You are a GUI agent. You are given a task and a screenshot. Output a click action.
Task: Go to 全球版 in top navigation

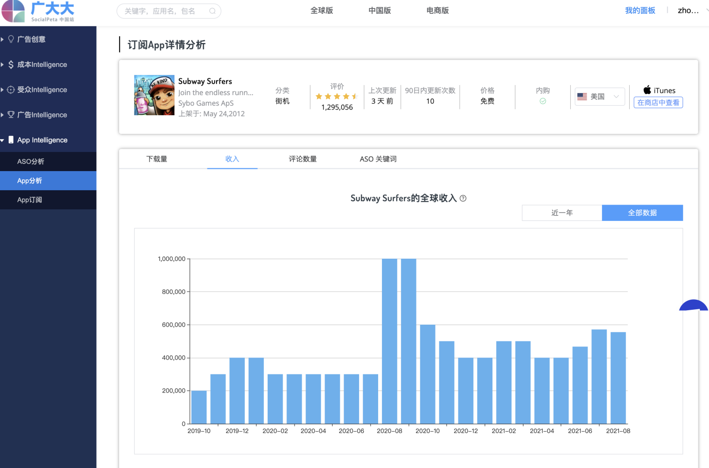(322, 11)
